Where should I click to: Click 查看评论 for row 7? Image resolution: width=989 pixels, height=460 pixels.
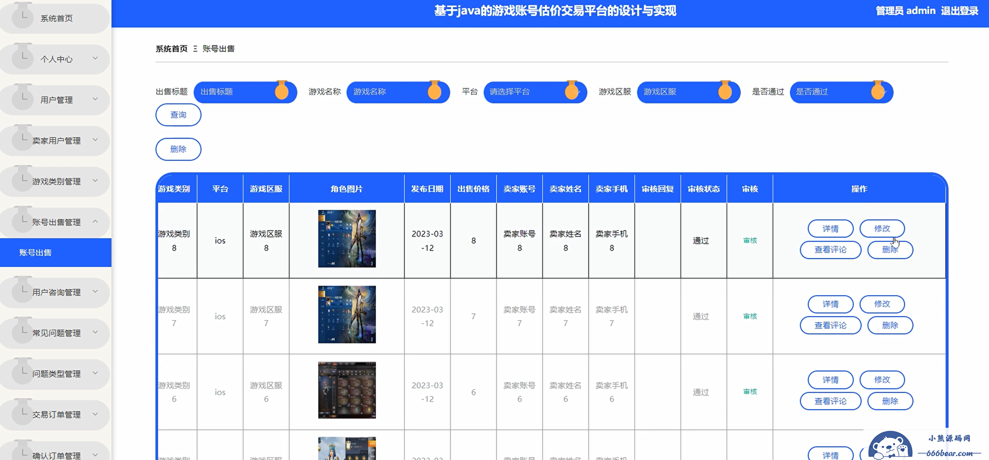pyautogui.click(x=831, y=325)
